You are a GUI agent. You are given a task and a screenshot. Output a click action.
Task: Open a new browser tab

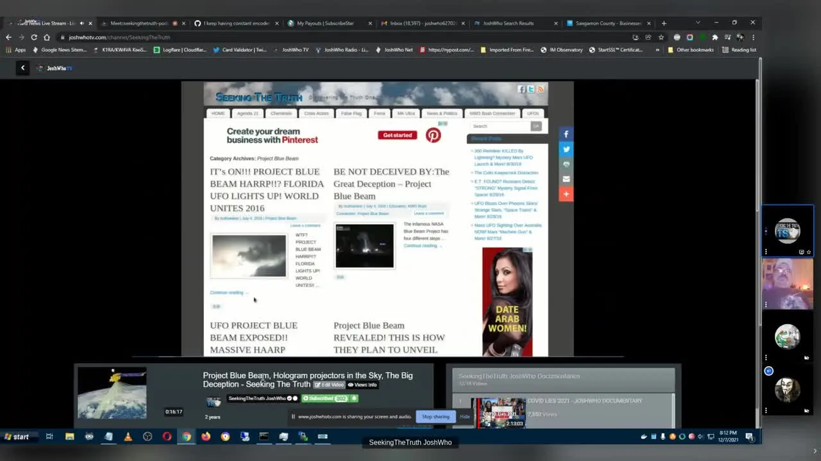coord(664,23)
